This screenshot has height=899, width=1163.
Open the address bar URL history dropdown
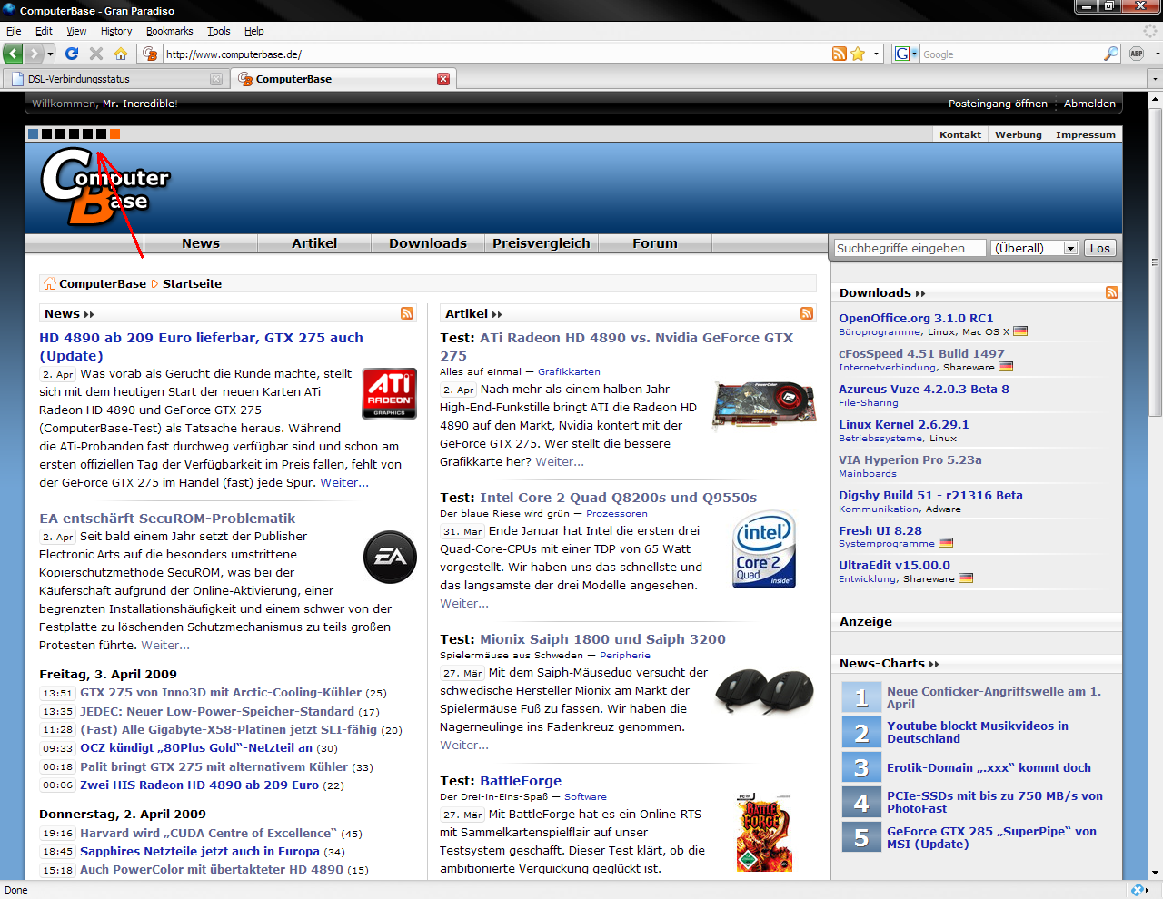point(877,54)
